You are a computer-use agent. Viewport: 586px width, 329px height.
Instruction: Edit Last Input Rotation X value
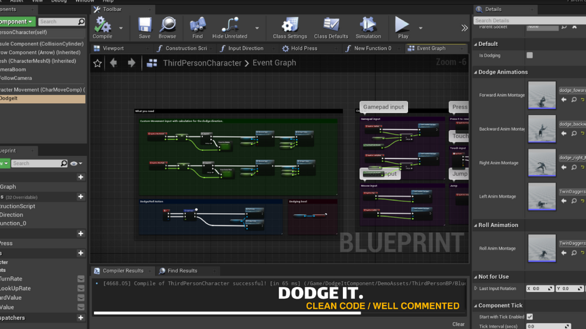[540, 288]
